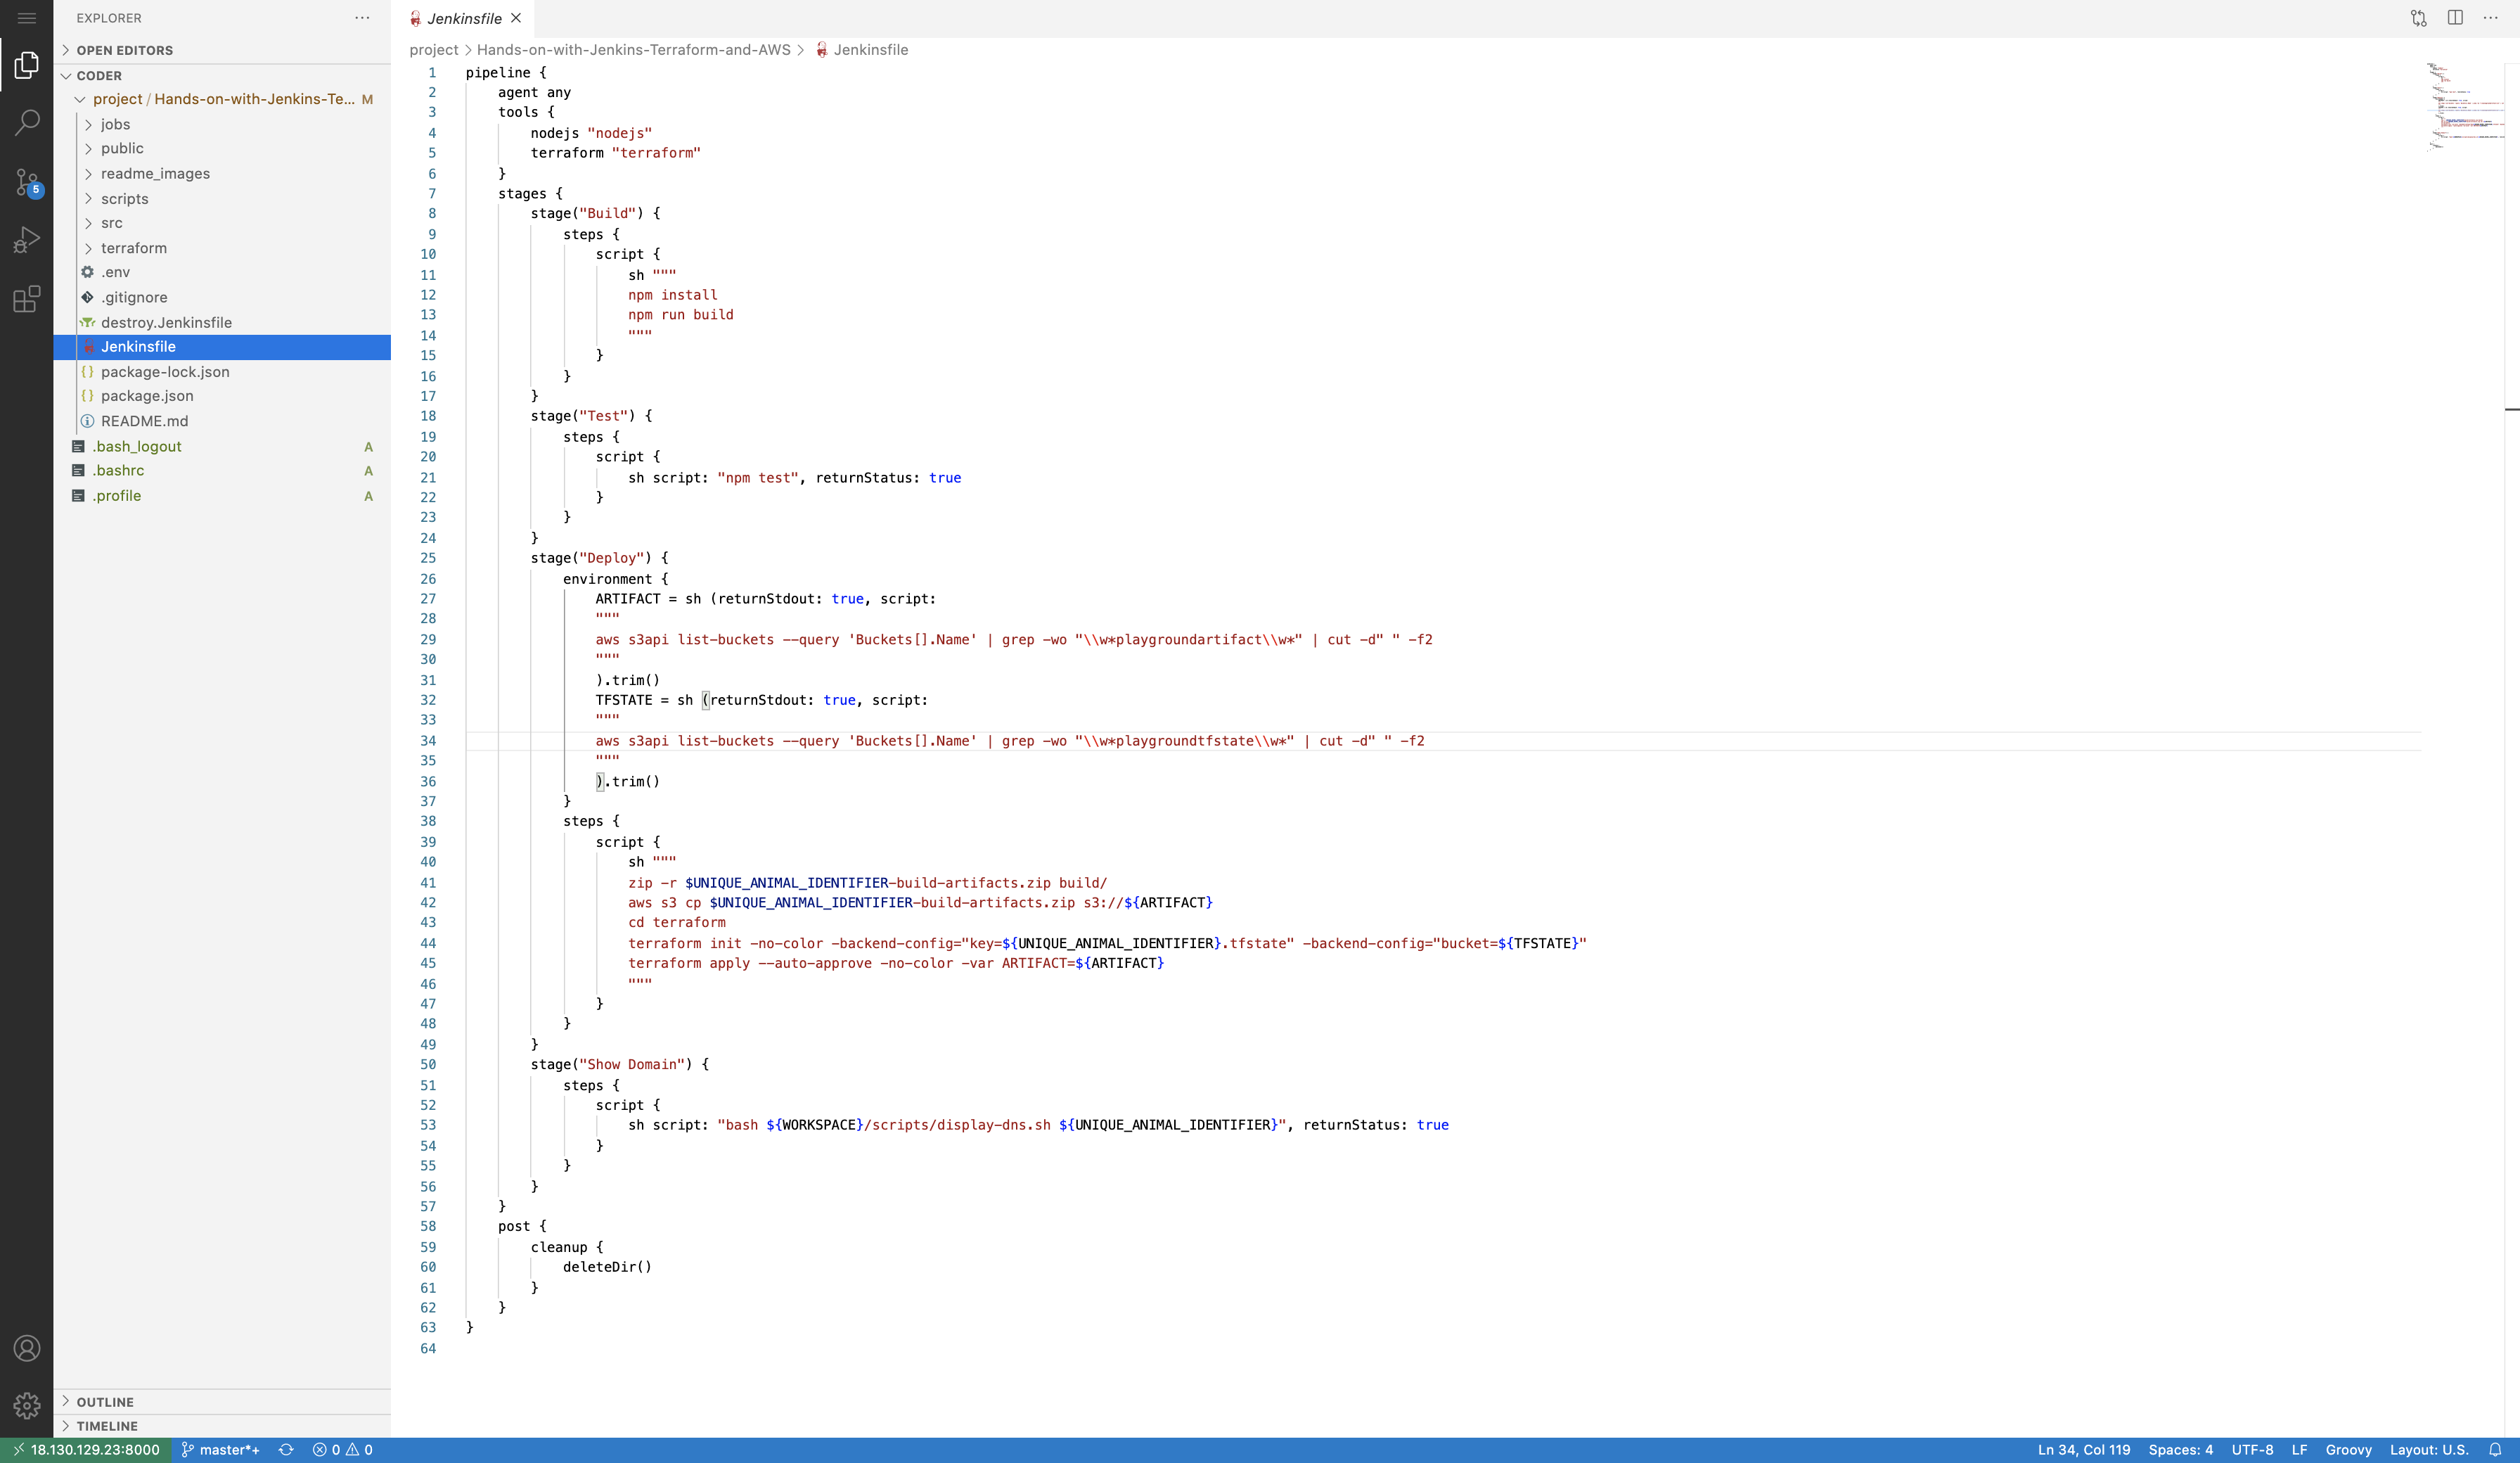This screenshot has height=1463, width=2520.
Task: Place cursor on line number 34
Action: pyautogui.click(x=428, y=741)
